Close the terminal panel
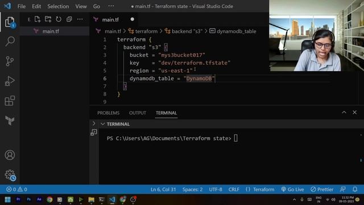This screenshot has height=205, width=364. (354, 113)
